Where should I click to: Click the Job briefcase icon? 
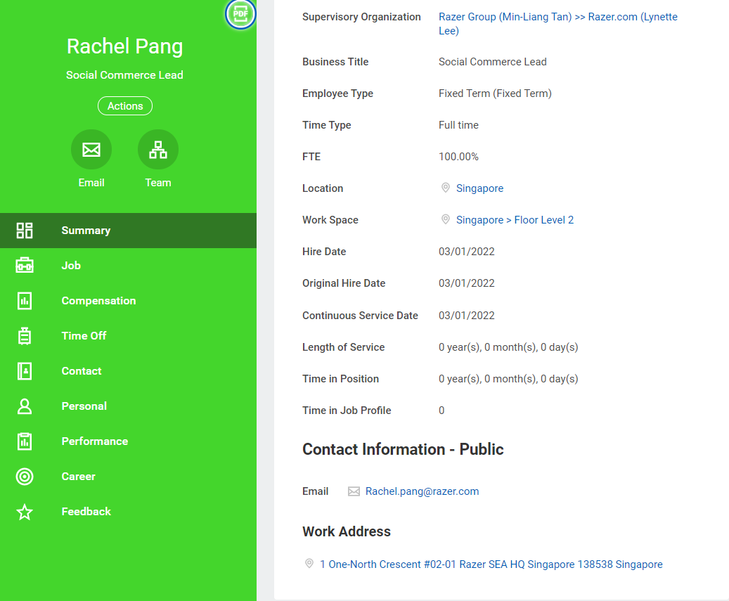point(25,266)
